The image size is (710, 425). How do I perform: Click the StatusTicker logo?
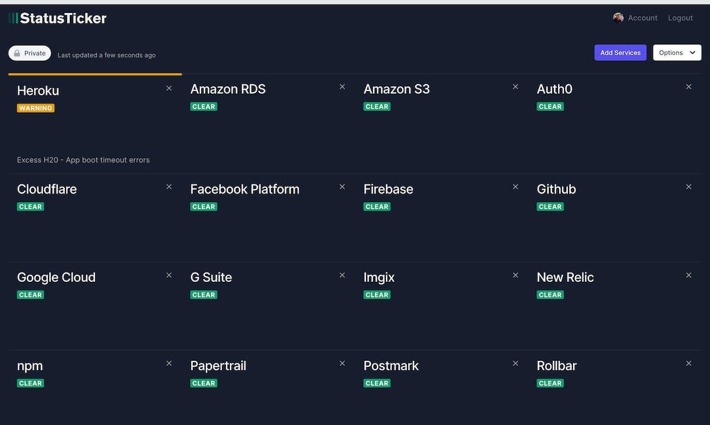58,18
